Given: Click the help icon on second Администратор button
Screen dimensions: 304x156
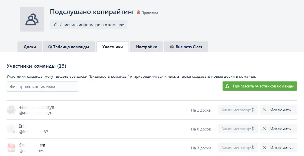Looking at the screenshot, I should point(252,129).
